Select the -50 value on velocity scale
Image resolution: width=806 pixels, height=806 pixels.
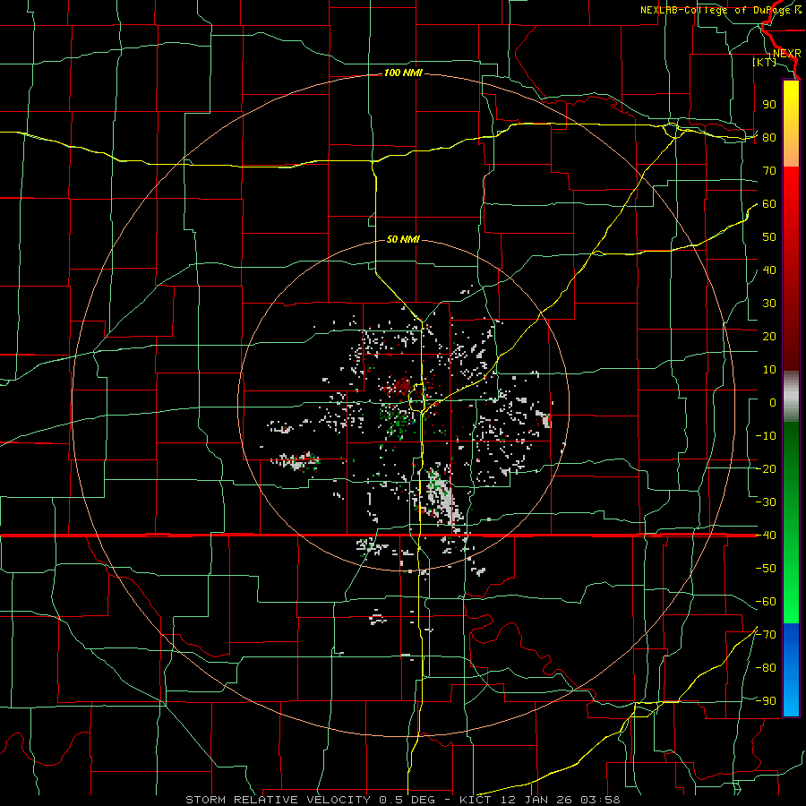(766, 569)
